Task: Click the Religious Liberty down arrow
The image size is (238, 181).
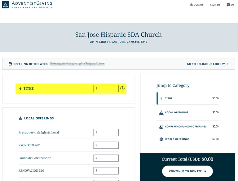Action: point(228,64)
